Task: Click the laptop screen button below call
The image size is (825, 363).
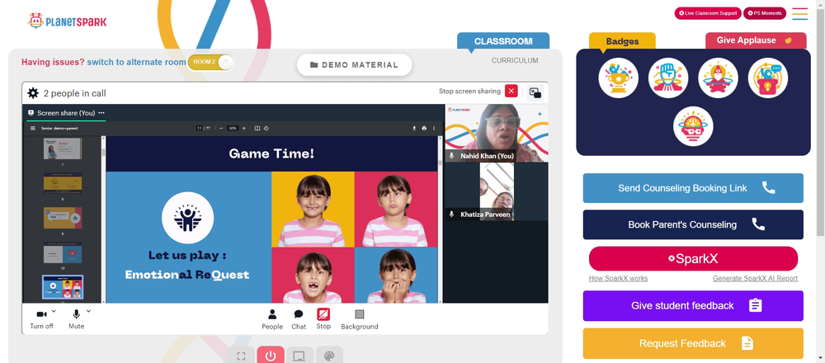Action: coord(299,356)
